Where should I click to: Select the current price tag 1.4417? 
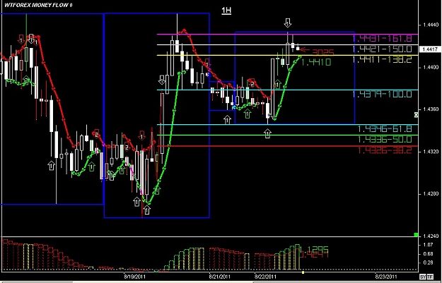point(430,49)
